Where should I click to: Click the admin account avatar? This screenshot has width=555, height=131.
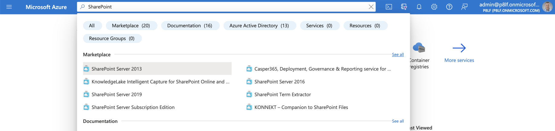547,7
